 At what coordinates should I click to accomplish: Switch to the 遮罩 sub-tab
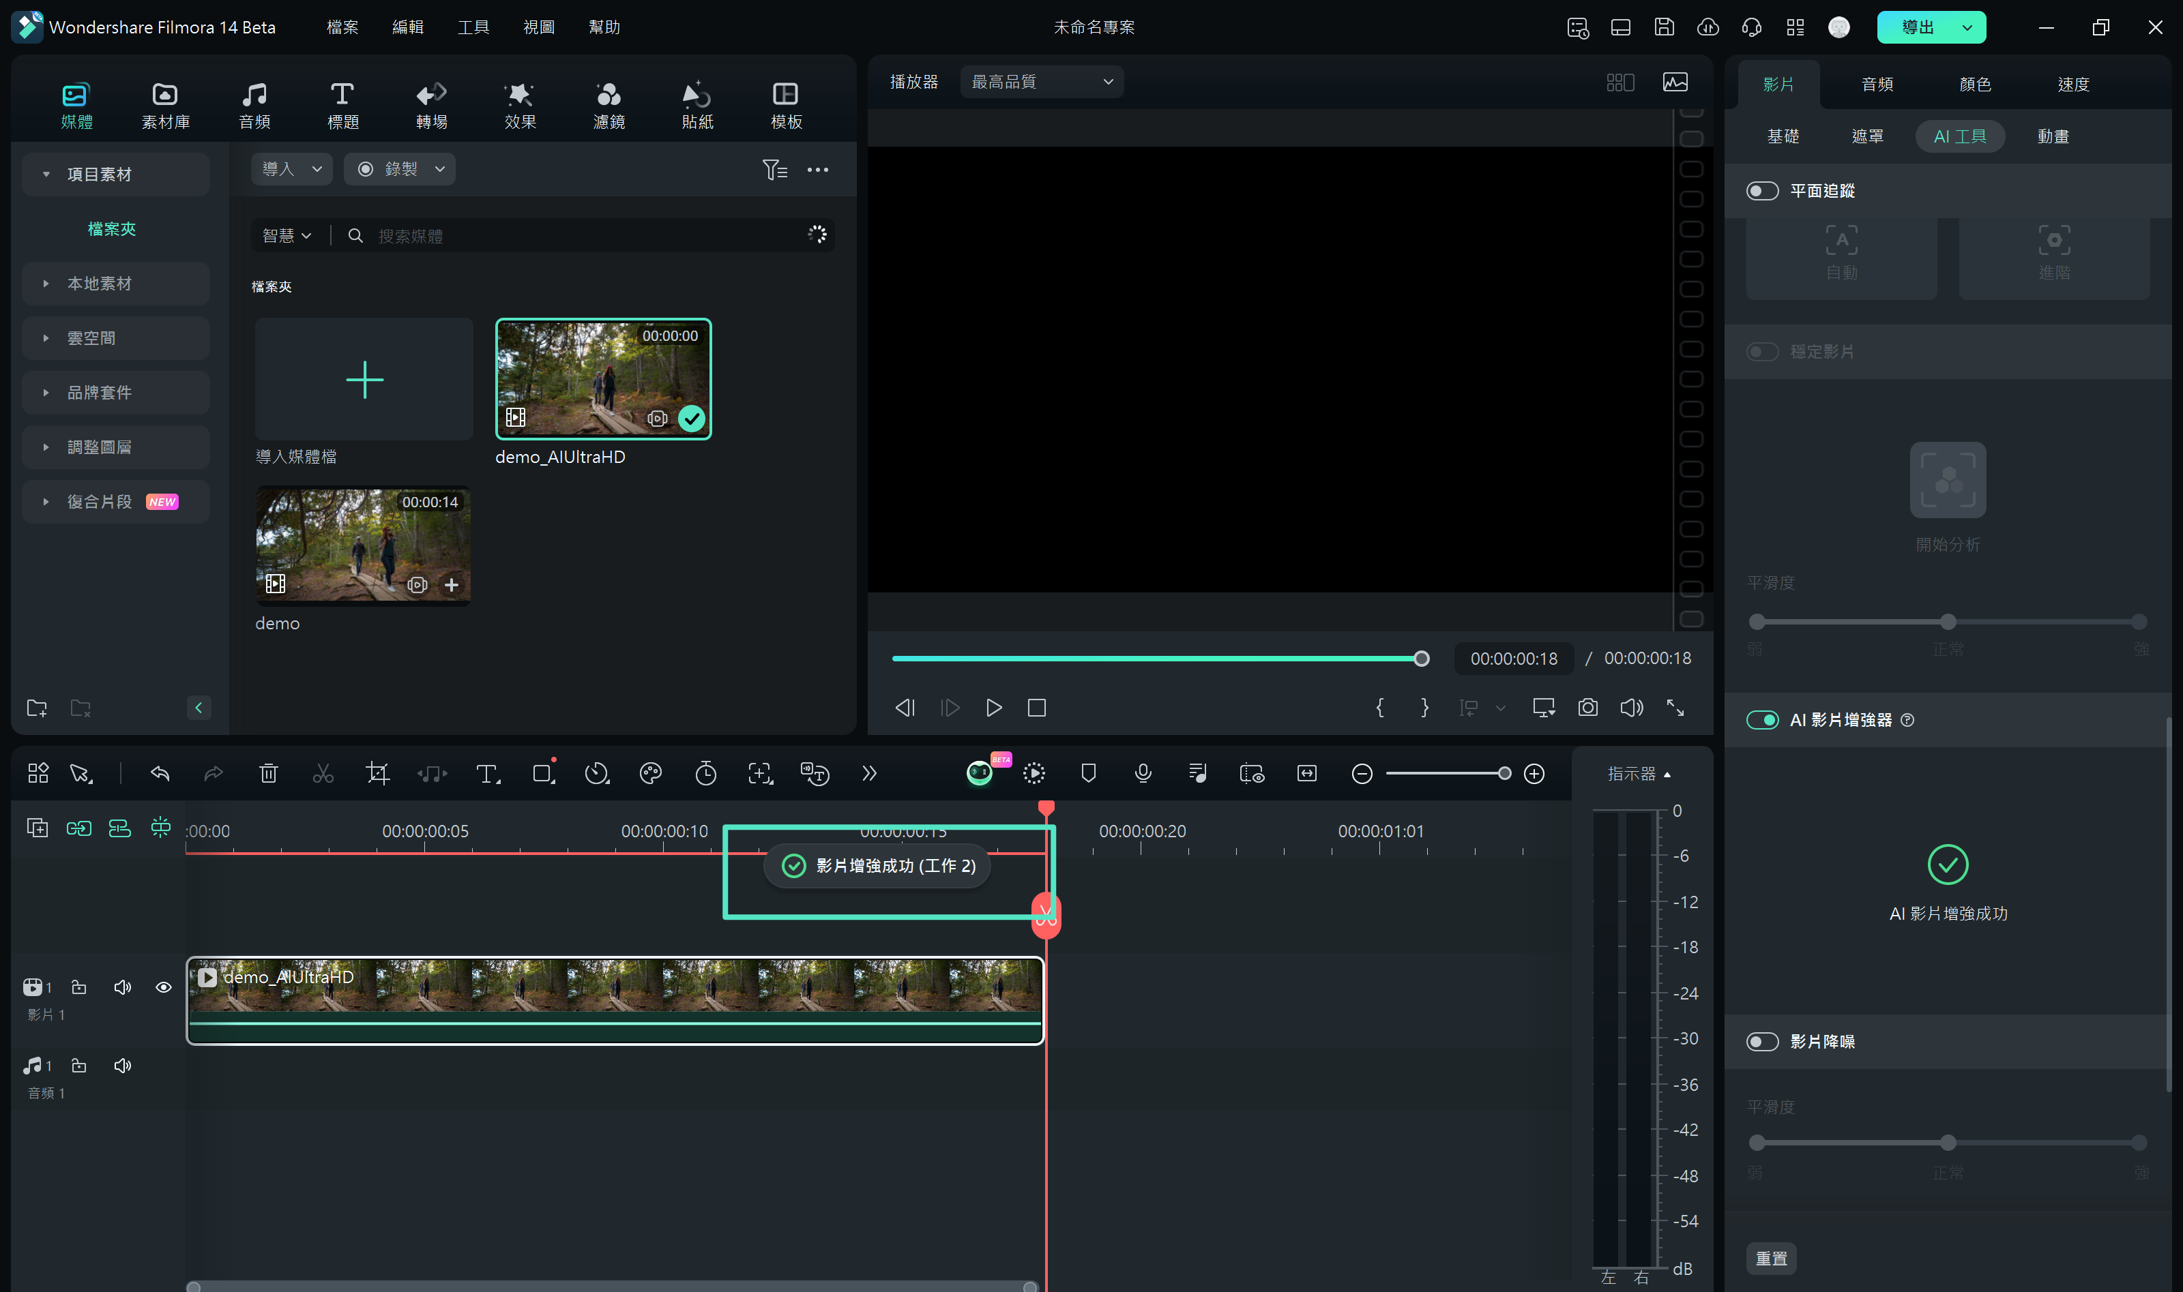click(x=1866, y=136)
